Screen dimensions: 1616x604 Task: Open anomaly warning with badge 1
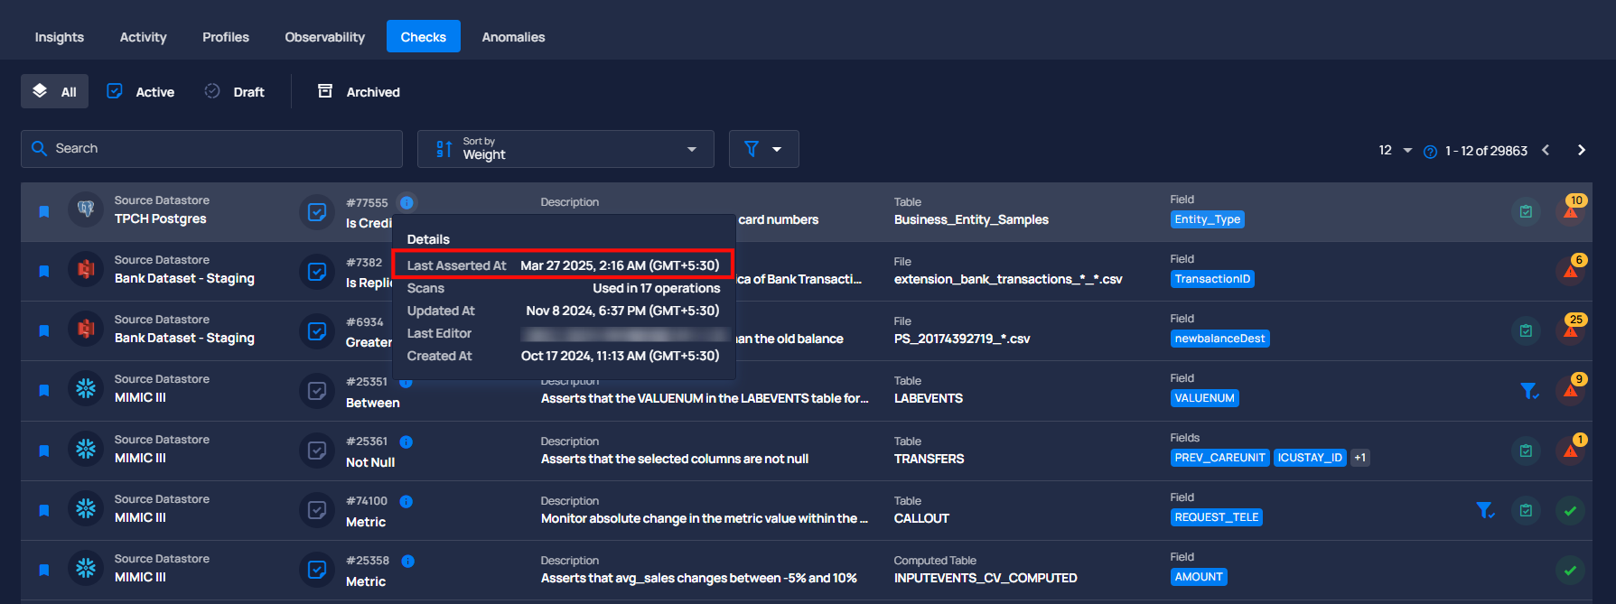pyautogui.click(x=1572, y=449)
